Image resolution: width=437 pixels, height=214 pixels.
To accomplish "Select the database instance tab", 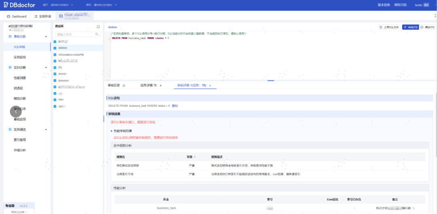I will pos(75,17).
